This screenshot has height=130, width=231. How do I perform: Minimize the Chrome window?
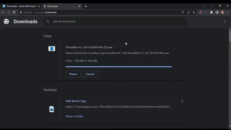[212, 6]
